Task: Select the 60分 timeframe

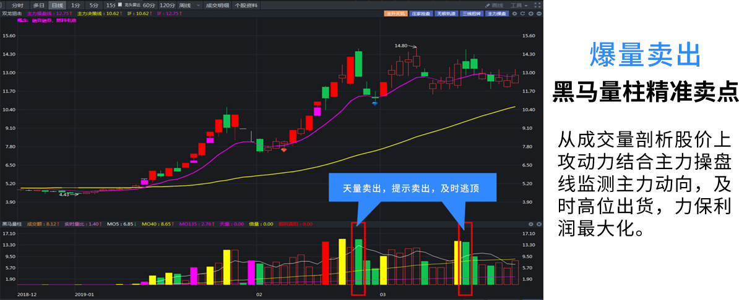Action: tap(149, 5)
